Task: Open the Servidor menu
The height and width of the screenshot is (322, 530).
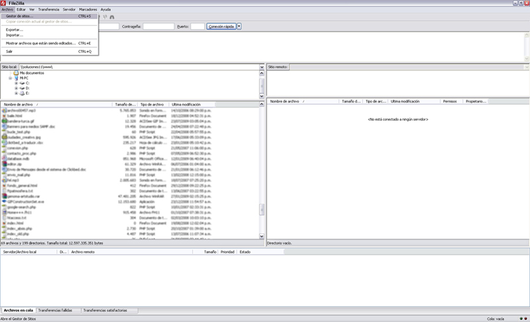Action: coord(69,9)
